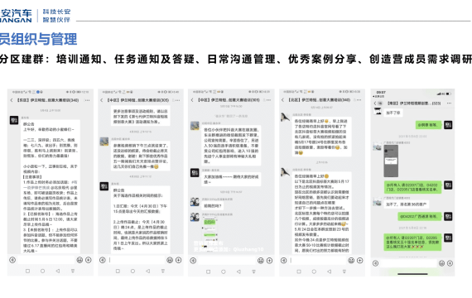
Task: Open emoji picker in the 【南区】 chat
Action: pyautogui.click(x=441, y=263)
